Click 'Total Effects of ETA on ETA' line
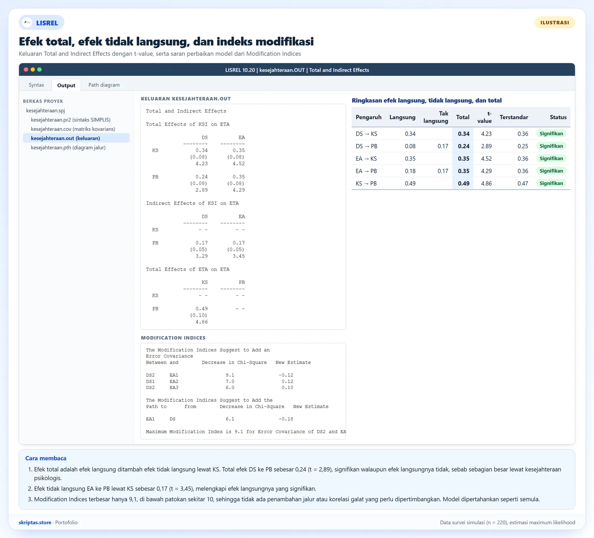 [x=187, y=269]
